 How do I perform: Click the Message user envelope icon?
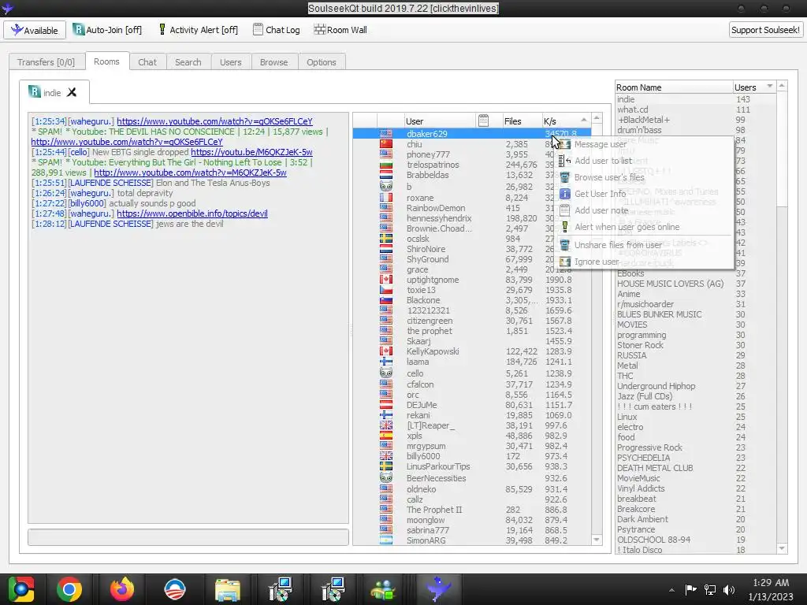(x=564, y=144)
